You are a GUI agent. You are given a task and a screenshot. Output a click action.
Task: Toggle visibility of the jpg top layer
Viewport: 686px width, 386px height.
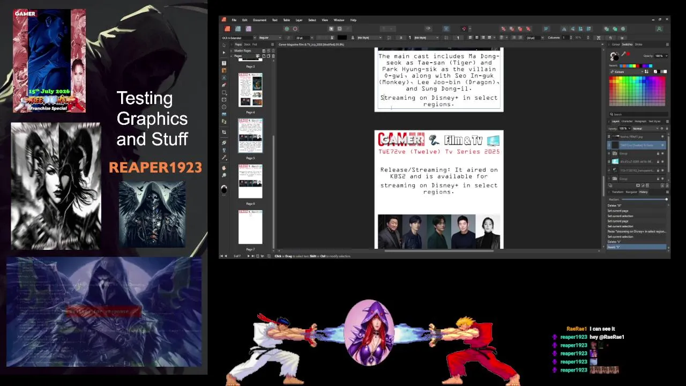(662, 136)
